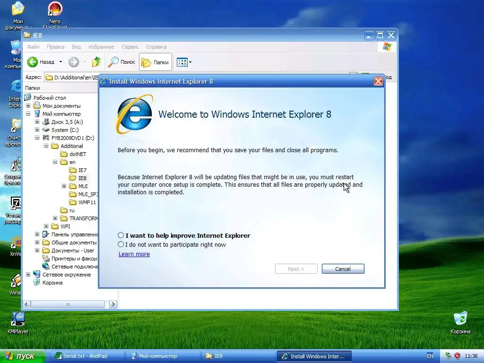Expand Диск 3,5 (A:) node

pyautogui.click(x=37, y=122)
